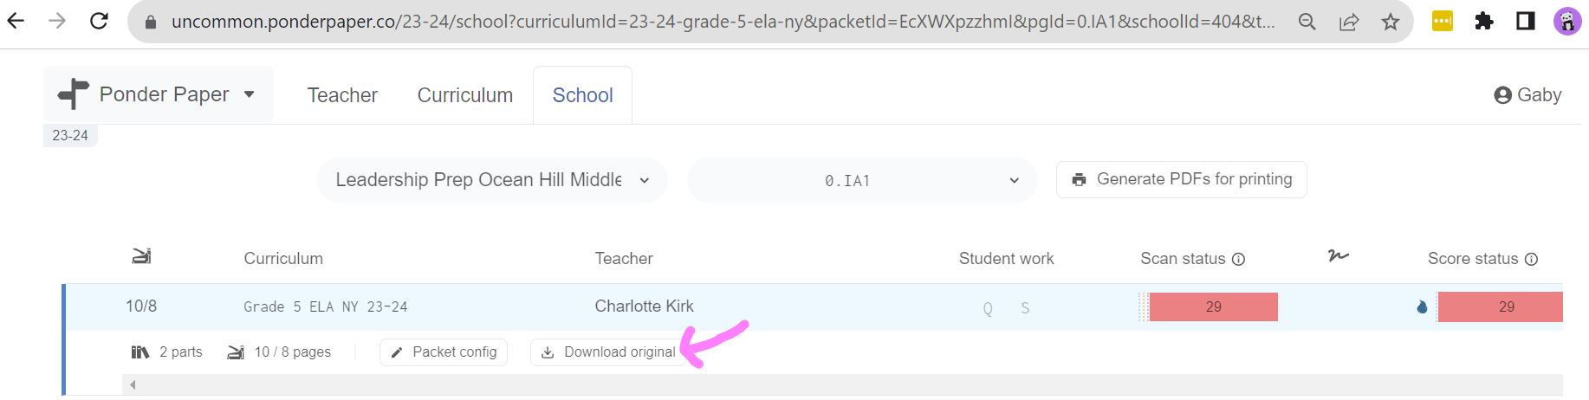The height and width of the screenshot is (400, 1589).
Task: Click the red Scan status bar showing 29
Action: click(x=1213, y=307)
